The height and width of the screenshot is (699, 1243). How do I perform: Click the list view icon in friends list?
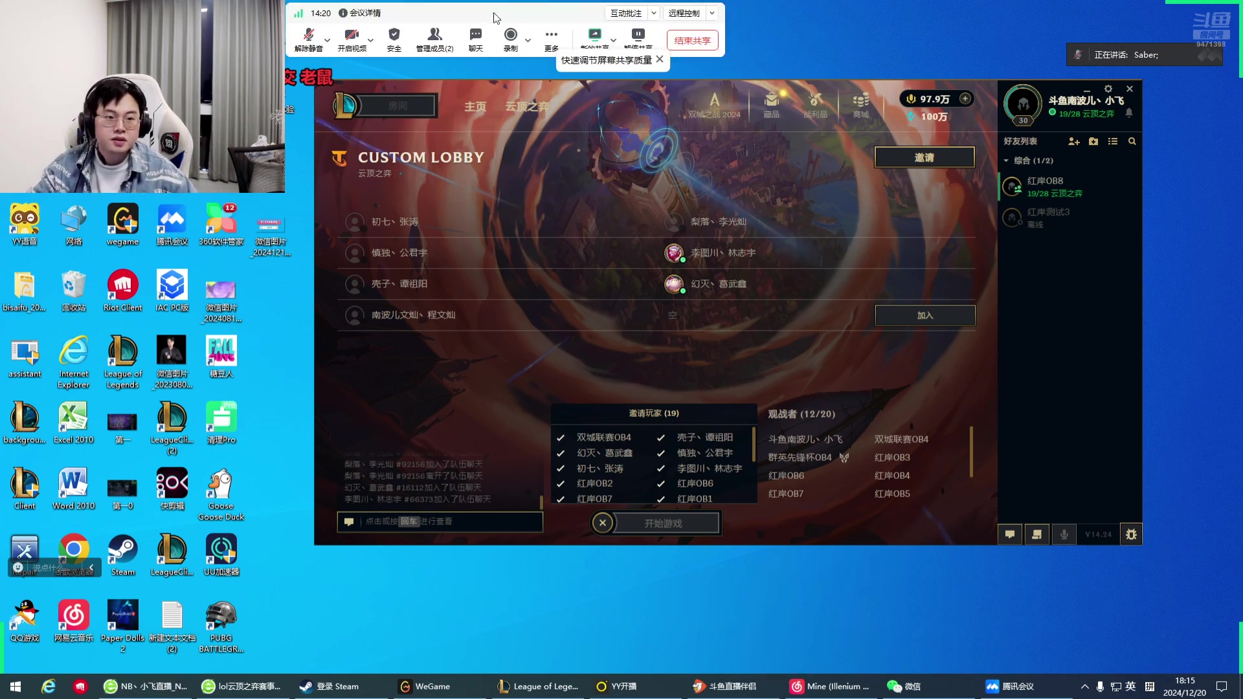1113,141
